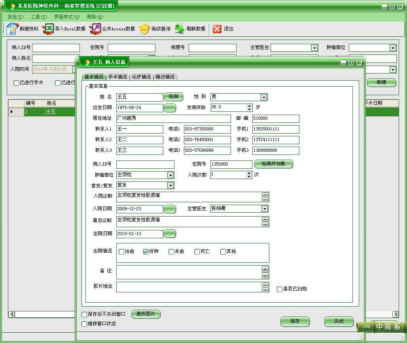The image size is (407, 343).
Task: Expand the 性别 dropdown
Action: [264, 98]
